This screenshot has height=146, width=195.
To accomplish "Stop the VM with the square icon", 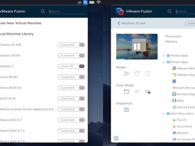I will tap(147, 74).
